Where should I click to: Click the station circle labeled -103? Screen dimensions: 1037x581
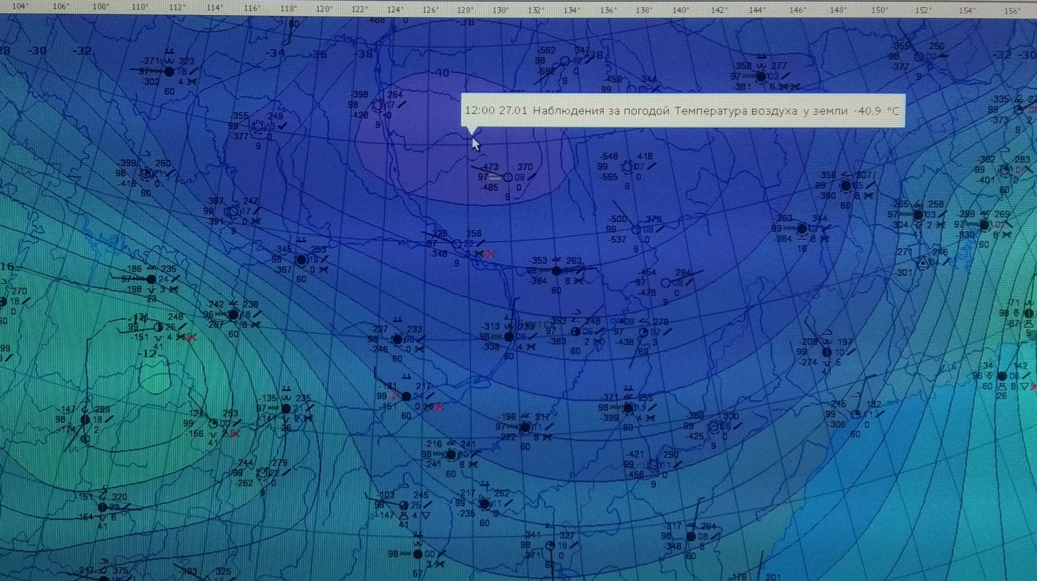coord(404,505)
